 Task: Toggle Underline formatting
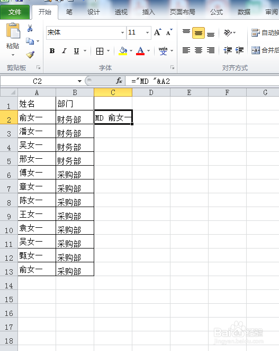point(76,51)
